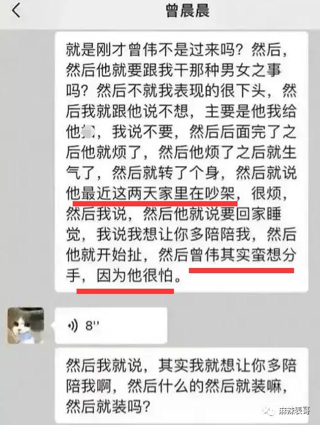
Task: Tap the sound wave icon on voice message
Action: pos(73,326)
